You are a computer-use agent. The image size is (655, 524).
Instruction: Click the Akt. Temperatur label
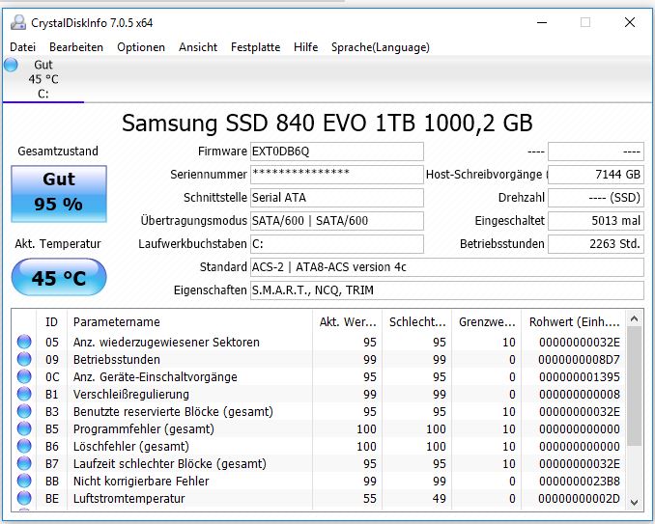(58, 243)
